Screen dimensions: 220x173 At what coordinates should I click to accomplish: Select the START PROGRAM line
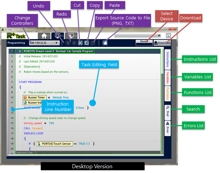[30, 82]
